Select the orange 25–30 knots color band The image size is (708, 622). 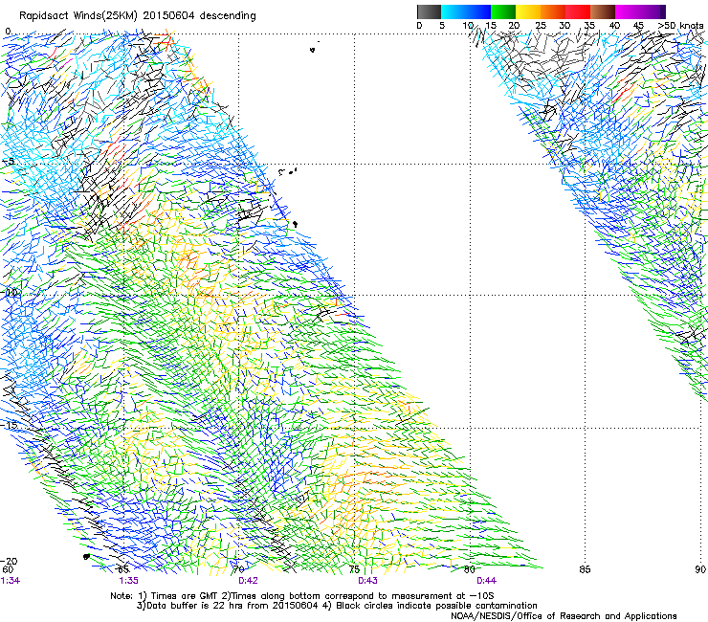click(553, 11)
